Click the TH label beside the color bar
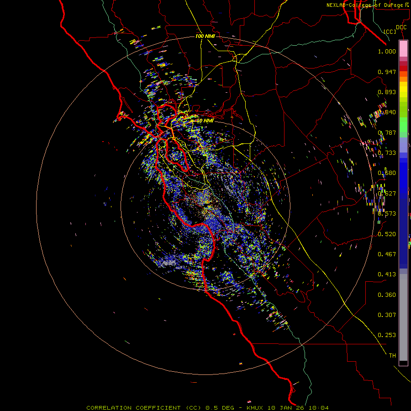The width and height of the screenshot is (411, 411). [x=392, y=356]
